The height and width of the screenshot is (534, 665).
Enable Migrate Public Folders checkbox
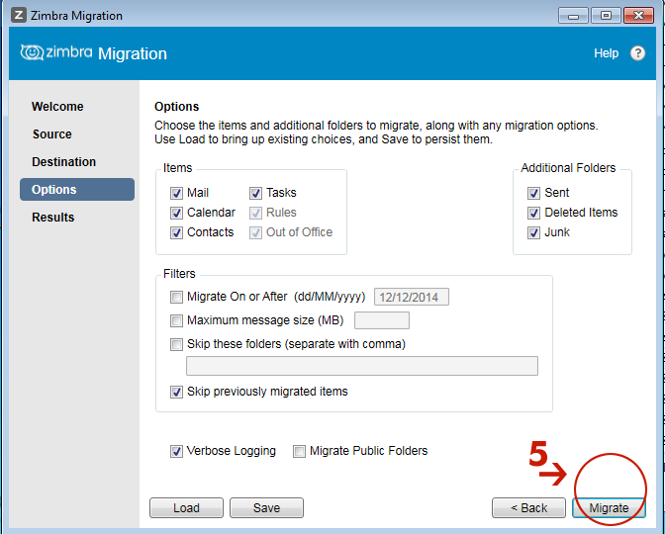click(x=300, y=451)
